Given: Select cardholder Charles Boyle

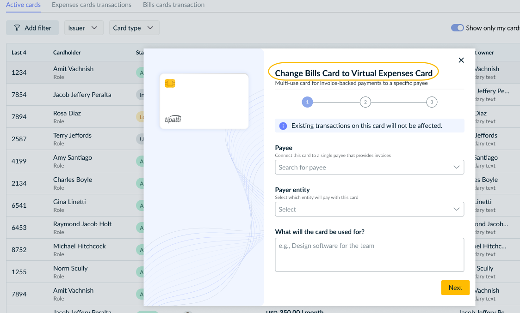Looking at the screenshot, I should point(73,180).
